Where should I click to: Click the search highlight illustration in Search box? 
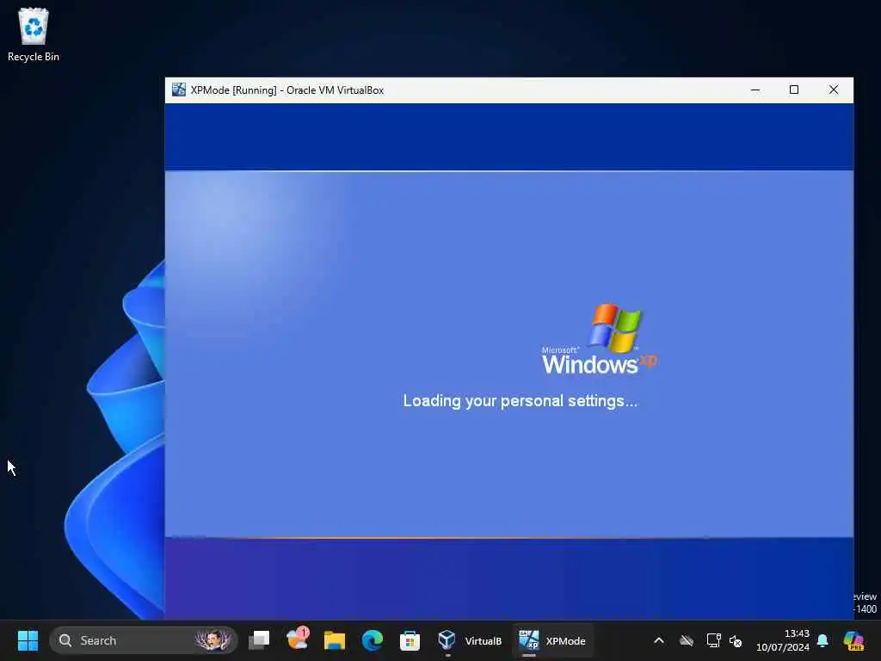coord(213,640)
